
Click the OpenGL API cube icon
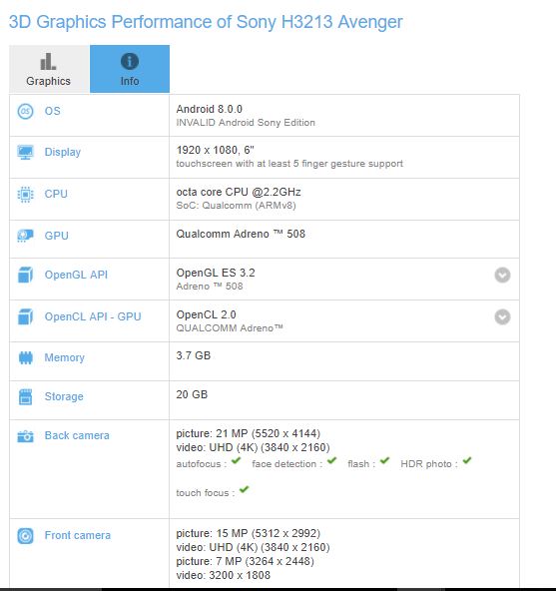(25, 275)
